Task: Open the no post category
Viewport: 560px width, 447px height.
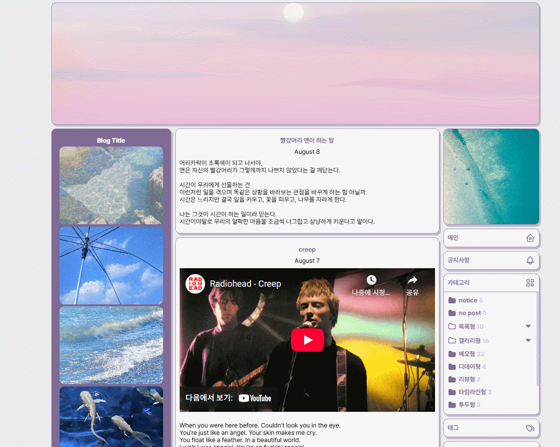Action: (470, 313)
